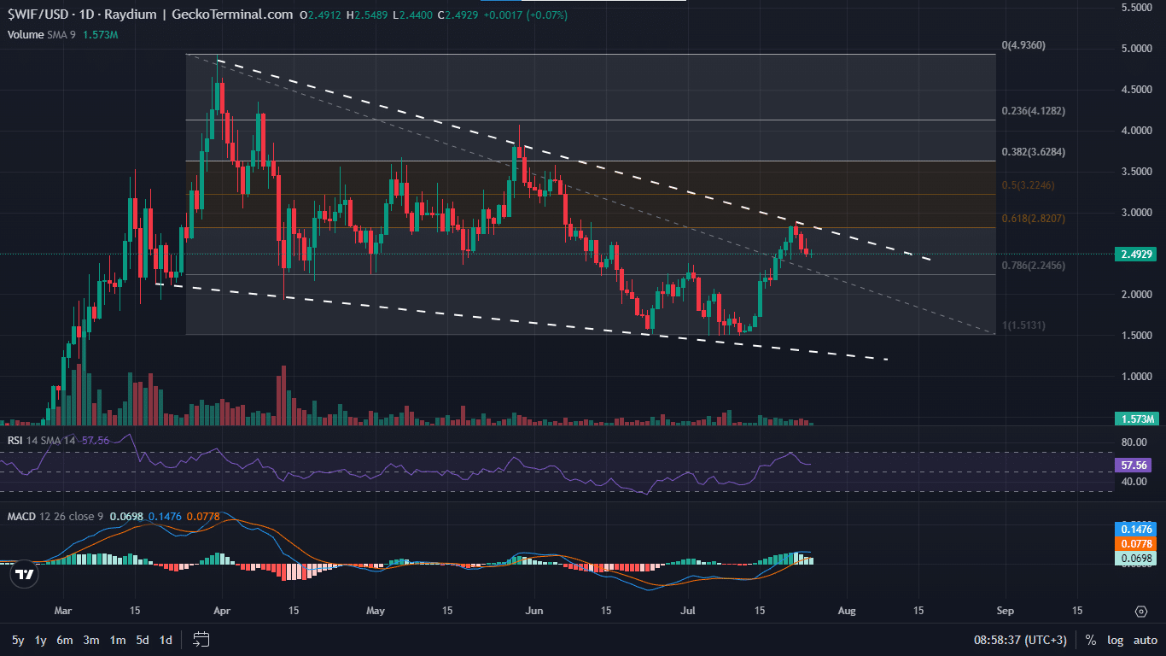1166x656 pixels.
Task: Select the 5d time range
Action: tap(143, 640)
